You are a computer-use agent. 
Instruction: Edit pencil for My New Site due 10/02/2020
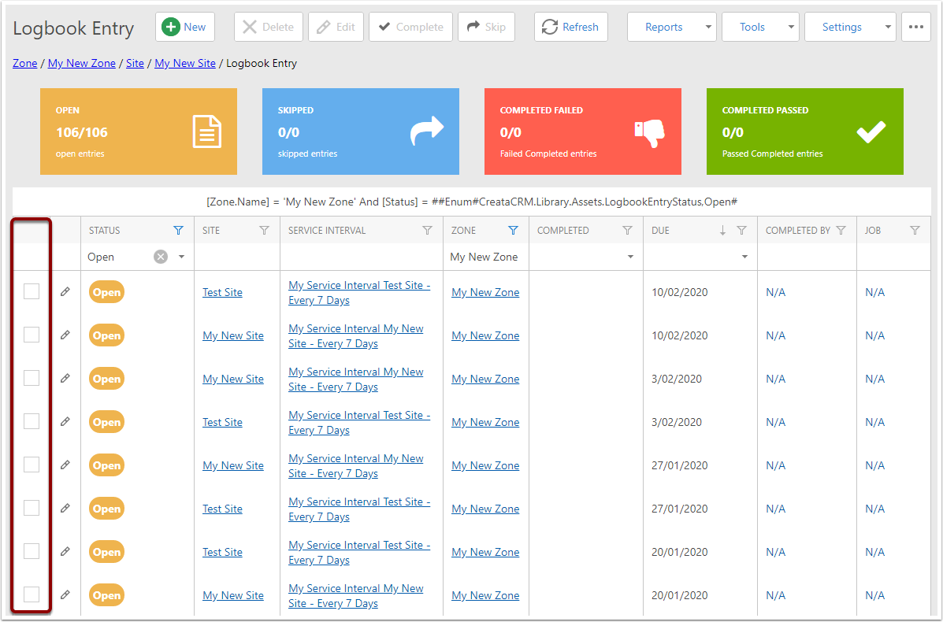point(65,335)
